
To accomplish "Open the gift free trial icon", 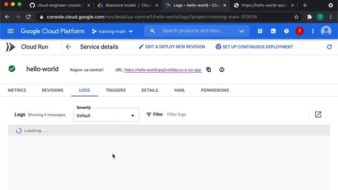I will (260, 31).
